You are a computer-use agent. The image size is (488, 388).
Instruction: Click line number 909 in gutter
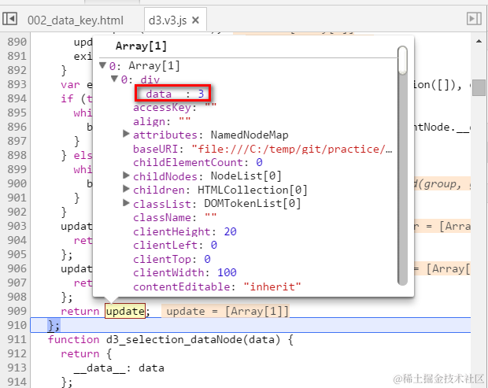click(17, 311)
